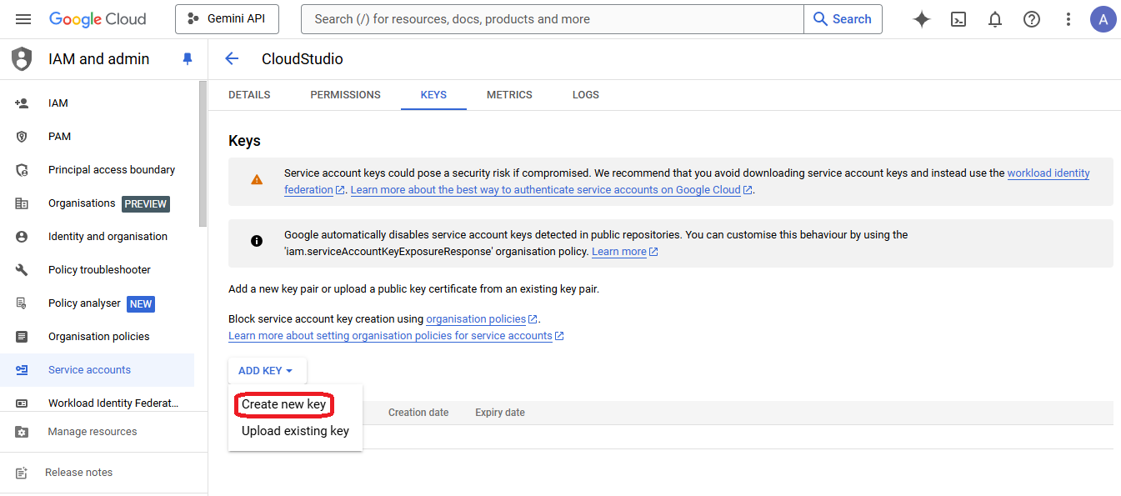This screenshot has height=496, width=1121.
Task: Open the notifications bell
Action: 995,19
